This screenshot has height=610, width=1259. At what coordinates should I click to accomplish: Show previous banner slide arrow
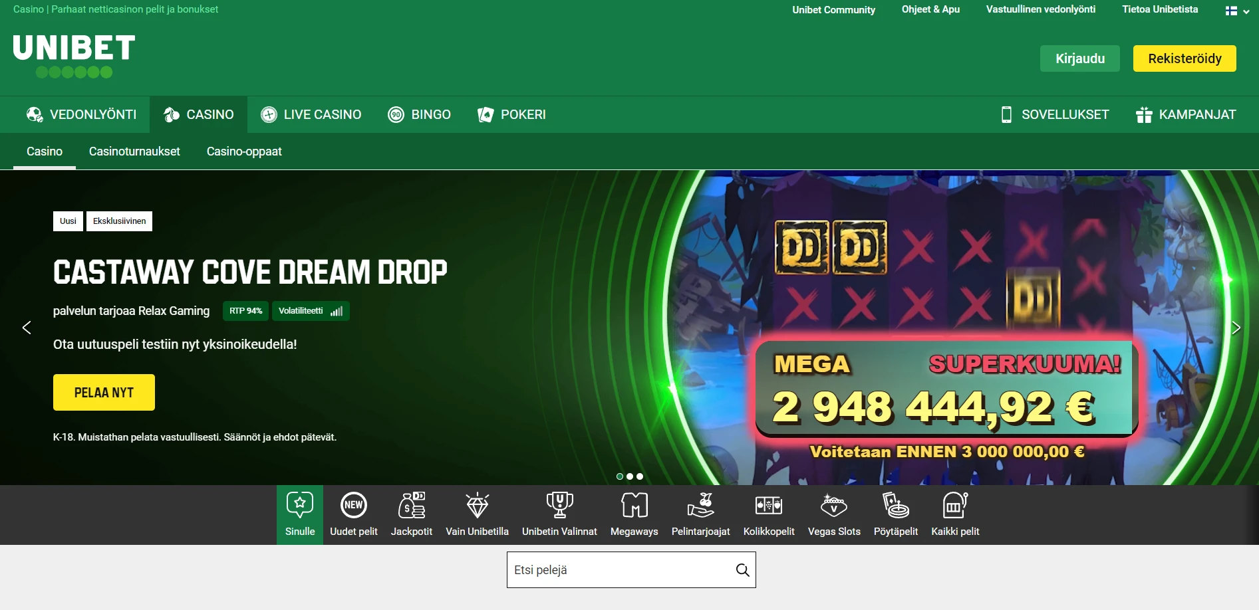[27, 328]
